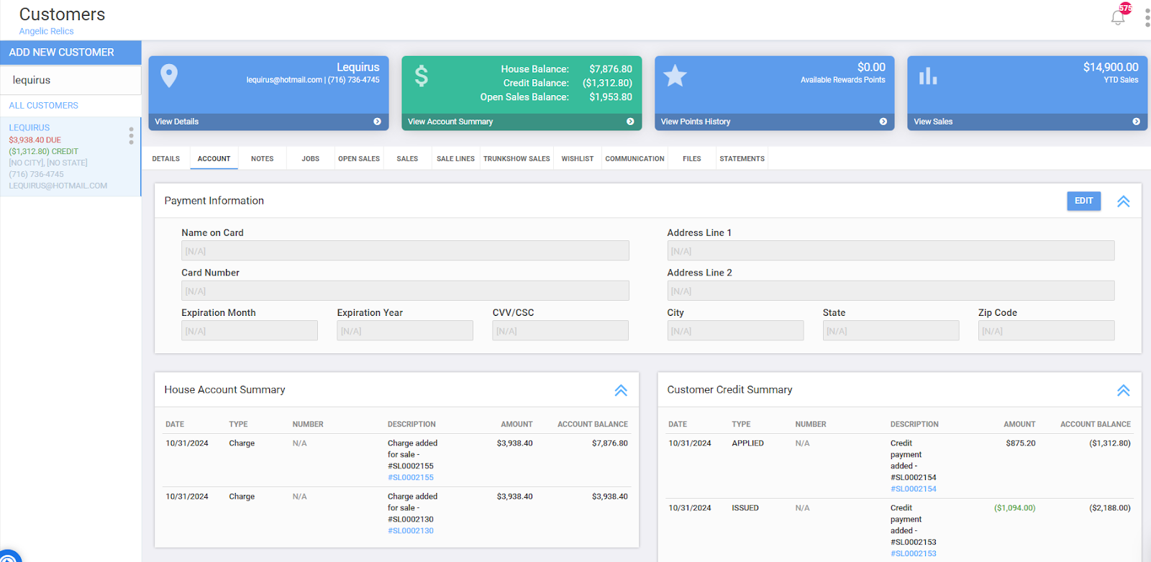
Task: Click the DESCRIPTION column header in House Account Summary
Action: tap(411, 425)
